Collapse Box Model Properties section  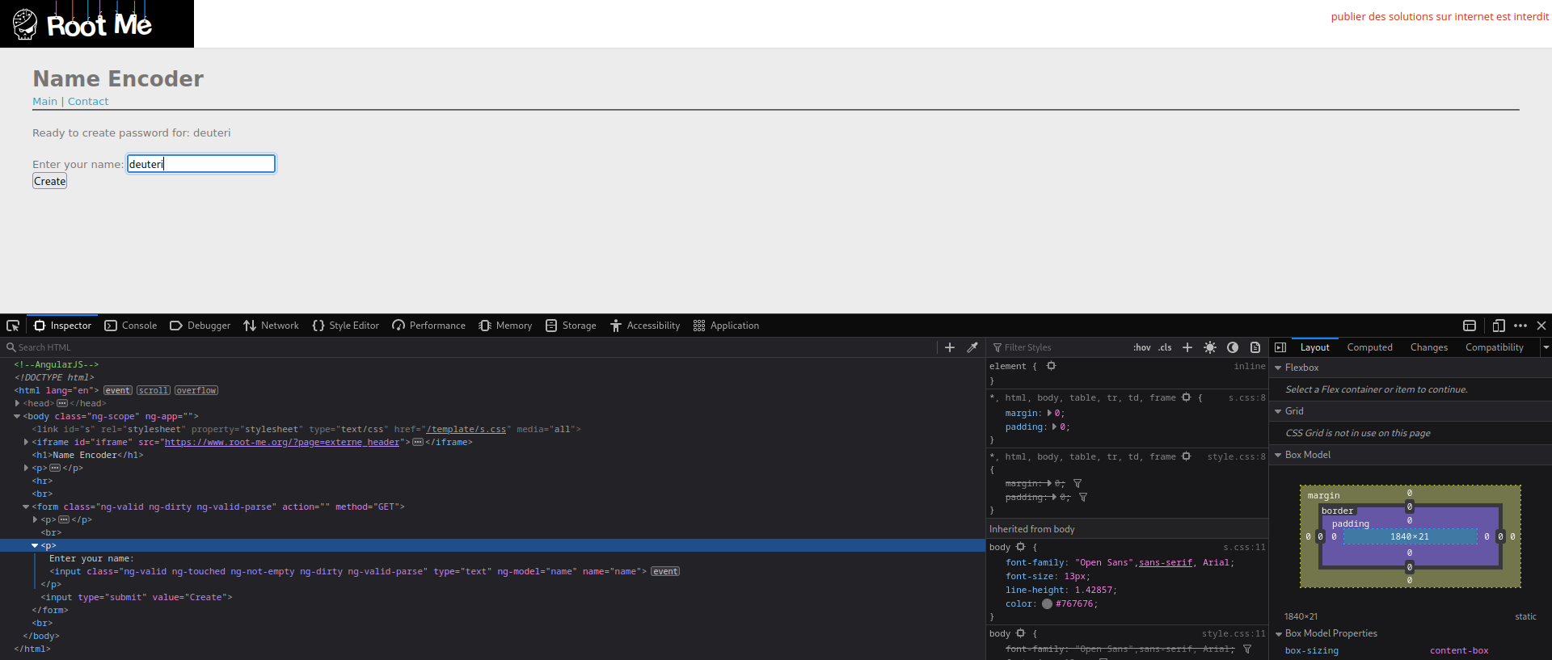[1278, 634]
